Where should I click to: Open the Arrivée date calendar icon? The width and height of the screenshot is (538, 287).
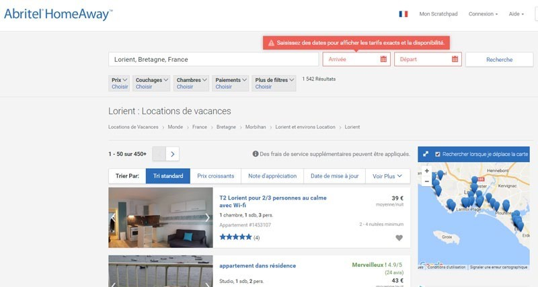pyautogui.click(x=383, y=59)
